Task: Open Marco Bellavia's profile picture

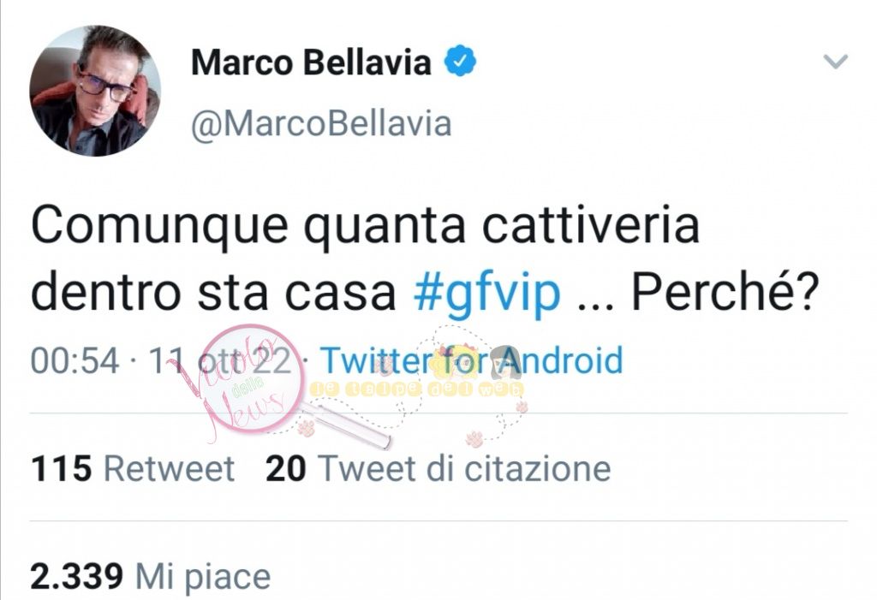Action: click(95, 91)
